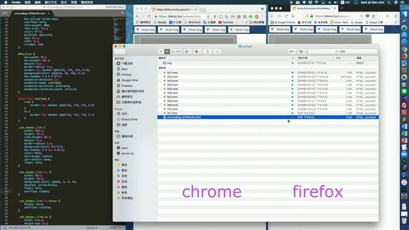Select file 003.html
Viewport: 409px width, 230px height.
(x=268, y=81)
